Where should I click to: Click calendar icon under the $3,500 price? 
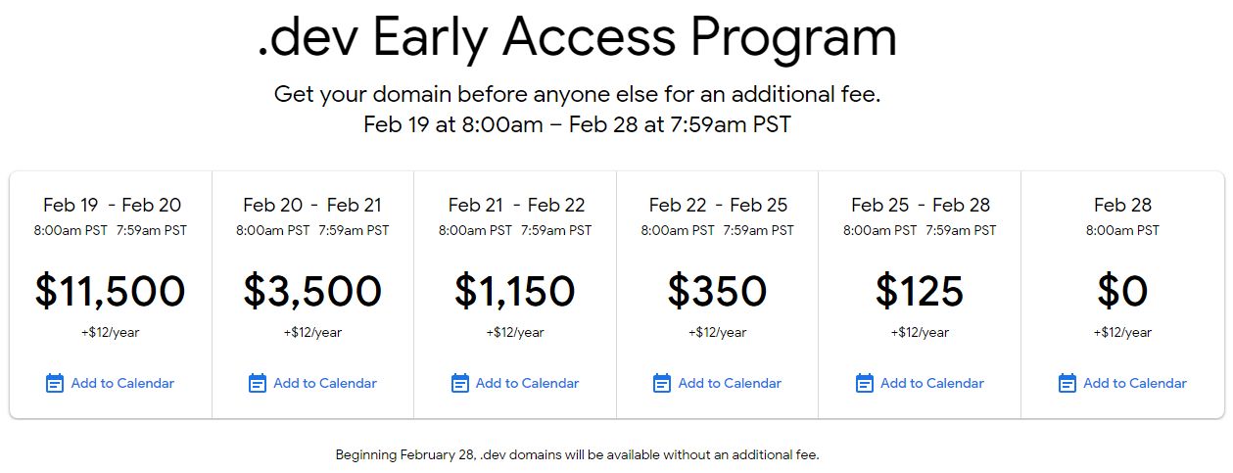(258, 383)
